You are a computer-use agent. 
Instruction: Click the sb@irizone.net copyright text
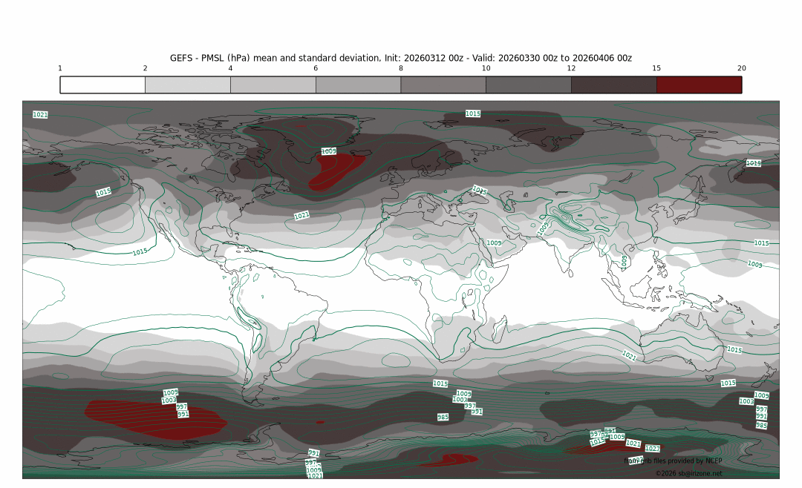click(688, 473)
